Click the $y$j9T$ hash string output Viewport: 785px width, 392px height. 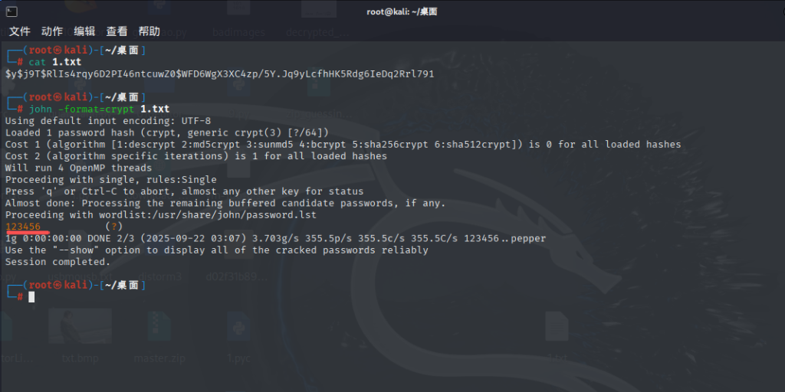(x=219, y=74)
